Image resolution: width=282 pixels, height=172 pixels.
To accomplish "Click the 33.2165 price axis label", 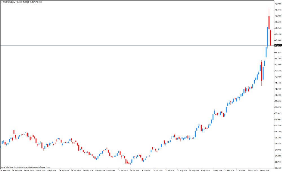I will click(278, 168).
